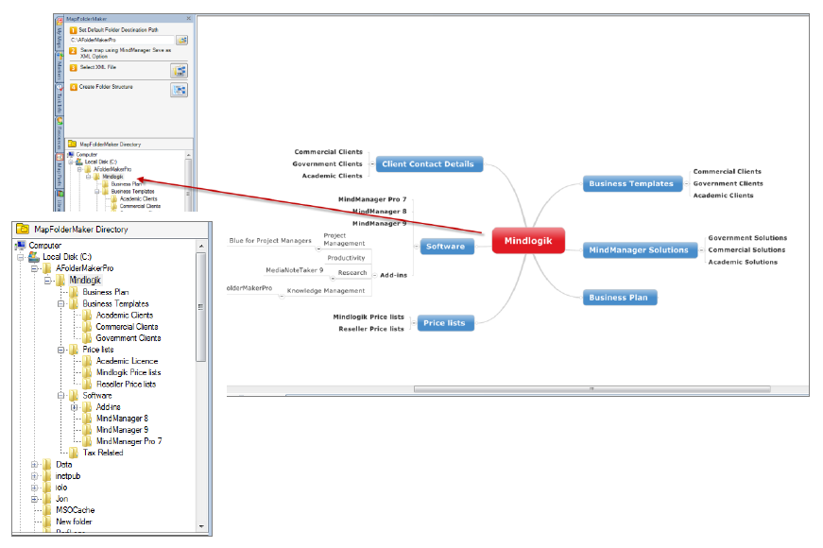Screen dimensions: 823x548
Task: Click the Tax Related folder icon
Action: (x=74, y=453)
